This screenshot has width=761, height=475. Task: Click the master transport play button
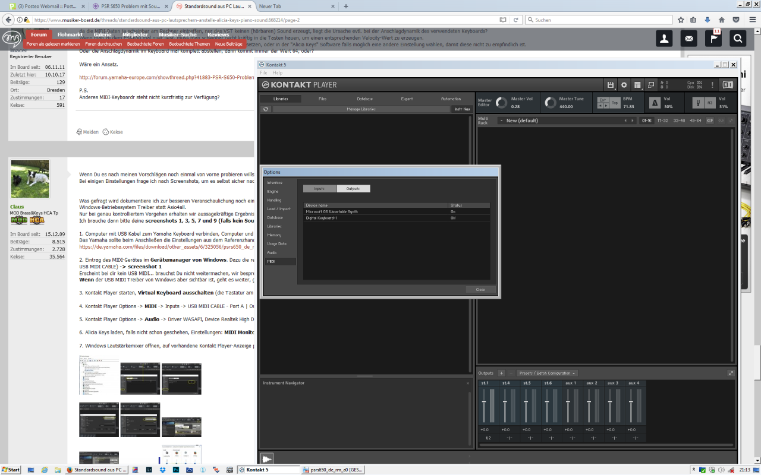[606, 106]
